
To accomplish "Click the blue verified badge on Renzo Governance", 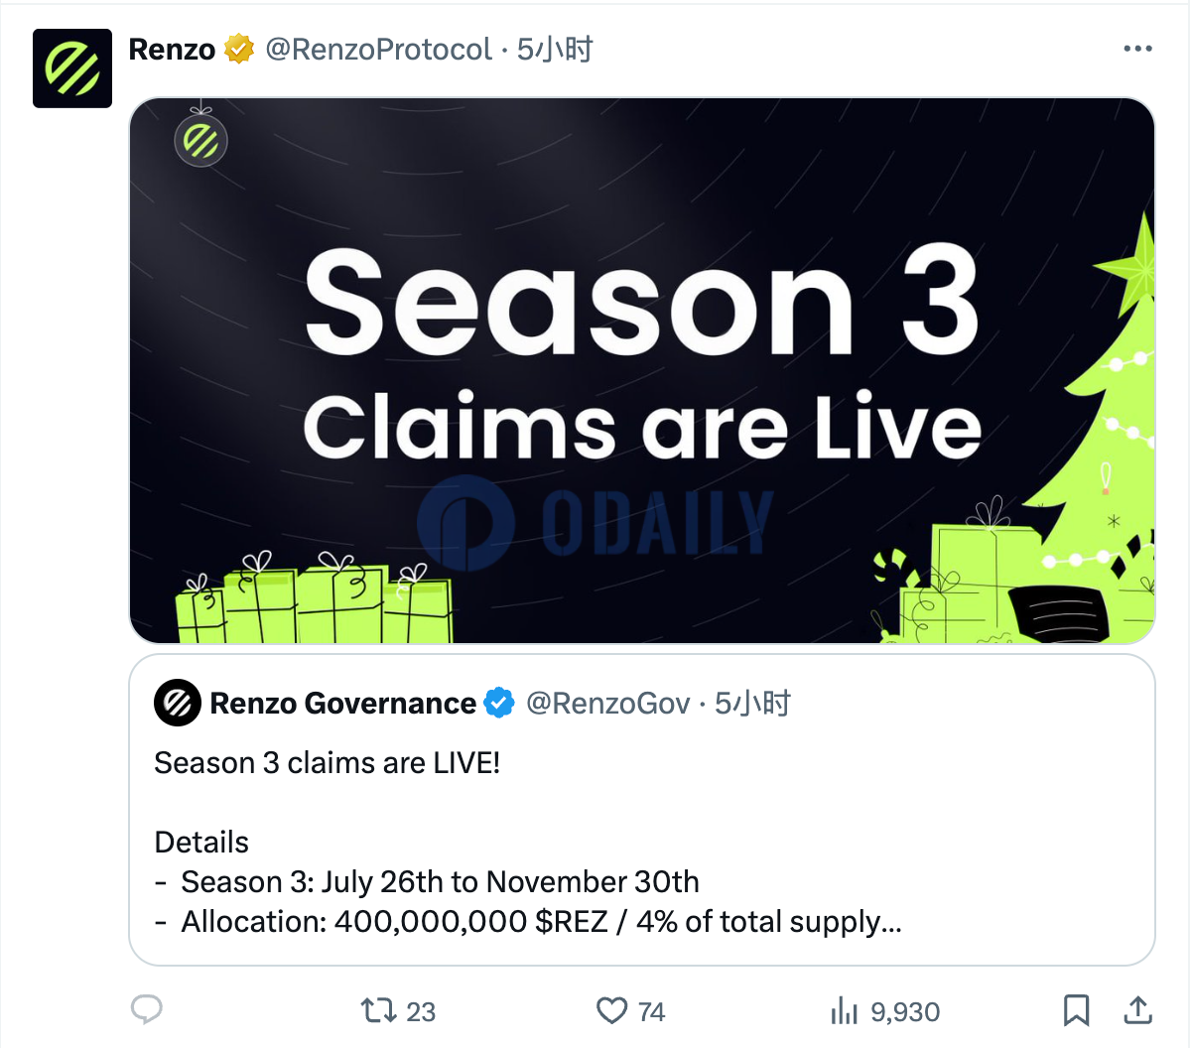I will pyautogui.click(x=499, y=704).
